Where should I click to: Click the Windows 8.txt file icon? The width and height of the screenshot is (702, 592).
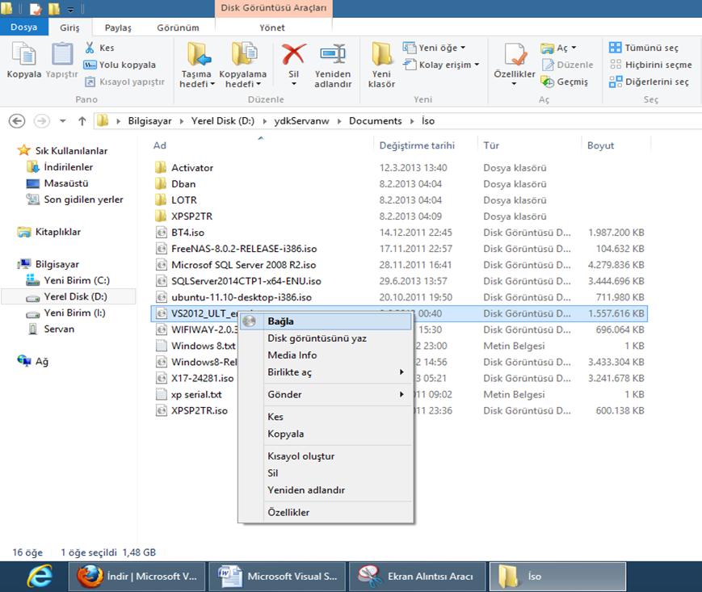tap(162, 346)
